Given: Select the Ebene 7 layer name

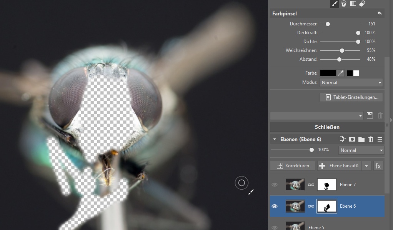Looking at the screenshot, I should 348,185.
